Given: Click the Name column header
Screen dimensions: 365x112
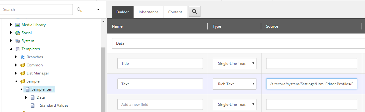Looking at the screenshot, I should pyautogui.click(x=117, y=26).
